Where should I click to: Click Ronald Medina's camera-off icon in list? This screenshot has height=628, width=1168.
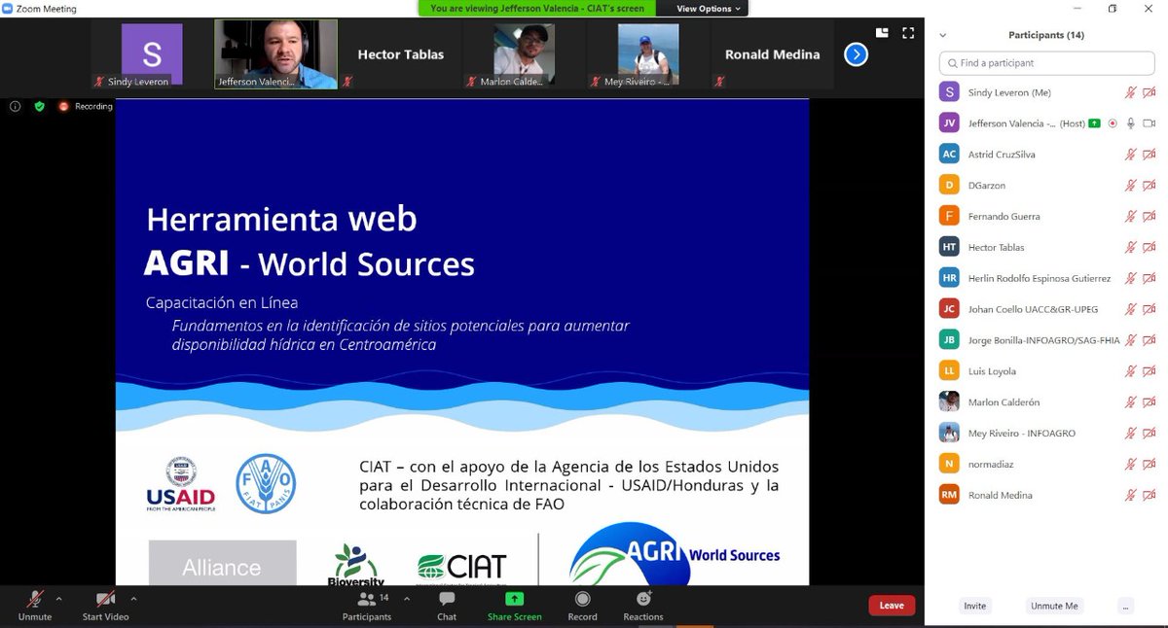(1149, 495)
